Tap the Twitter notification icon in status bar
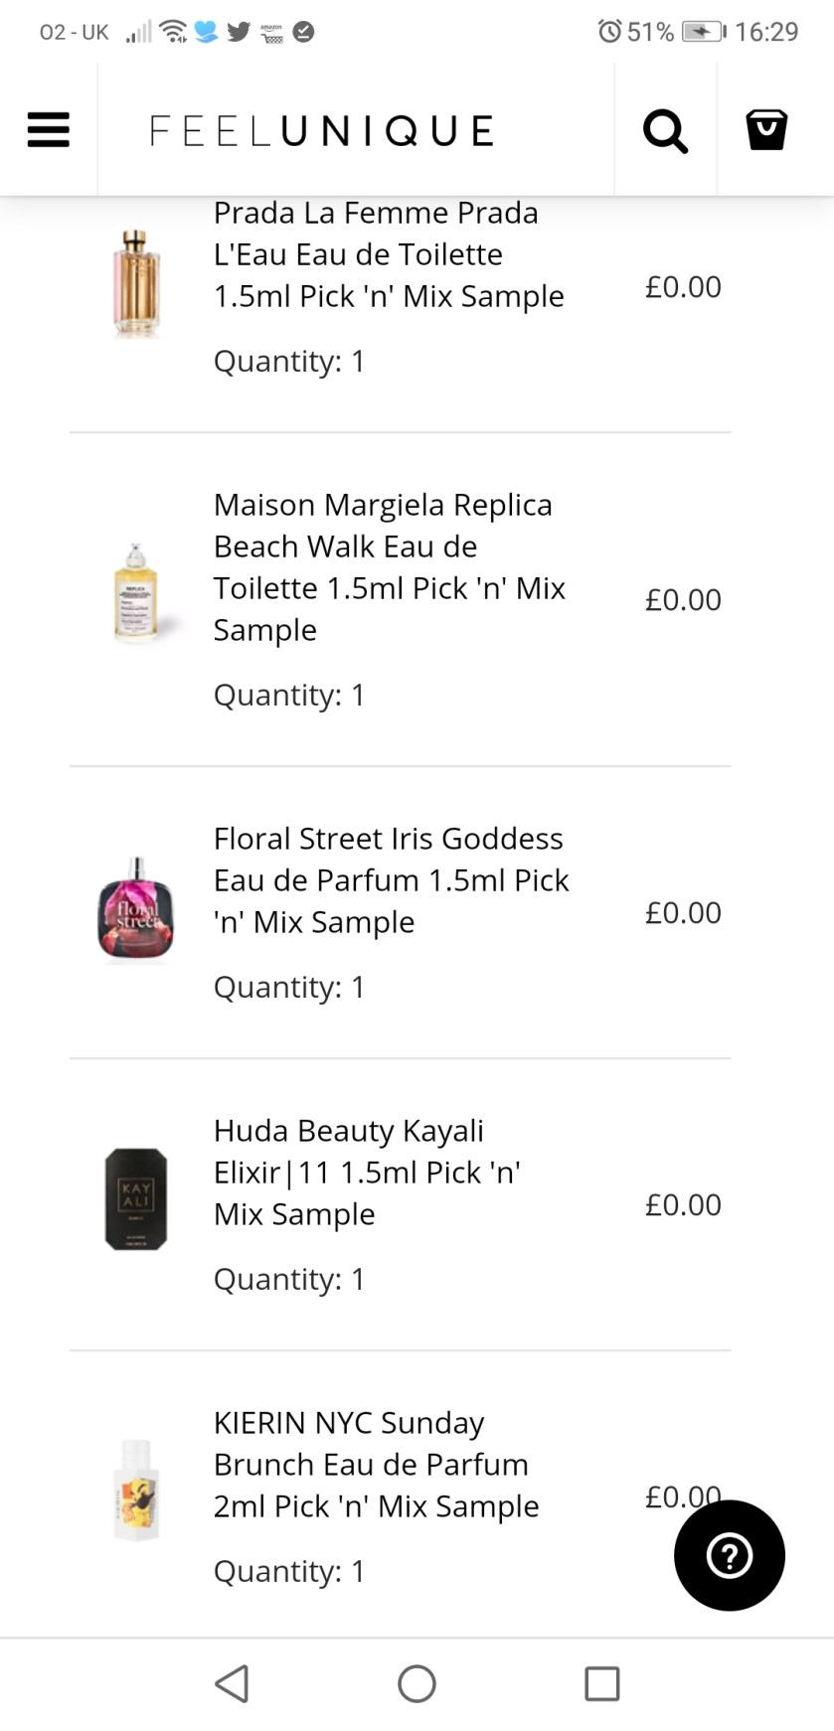 [x=239, y=32]
